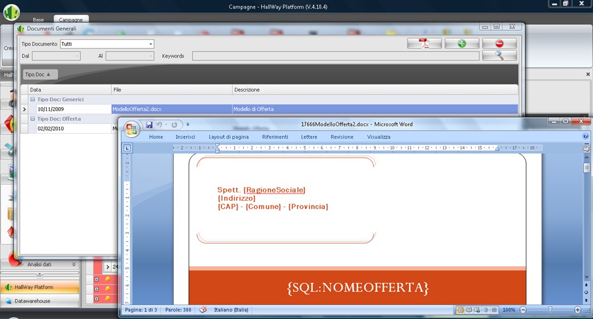The height and width of the screenshot is (319, 593).
Task: Select the 10/11/2009 date cell
Action: coord(74,109)
